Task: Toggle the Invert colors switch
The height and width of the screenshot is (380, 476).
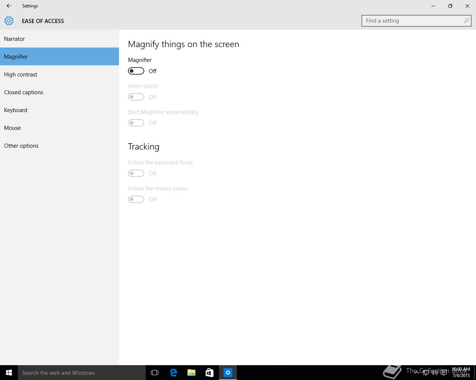Action: point(136,97)
